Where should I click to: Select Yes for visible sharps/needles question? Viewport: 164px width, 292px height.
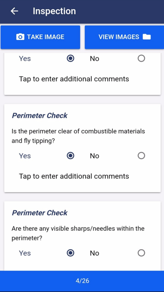[70, 253]
